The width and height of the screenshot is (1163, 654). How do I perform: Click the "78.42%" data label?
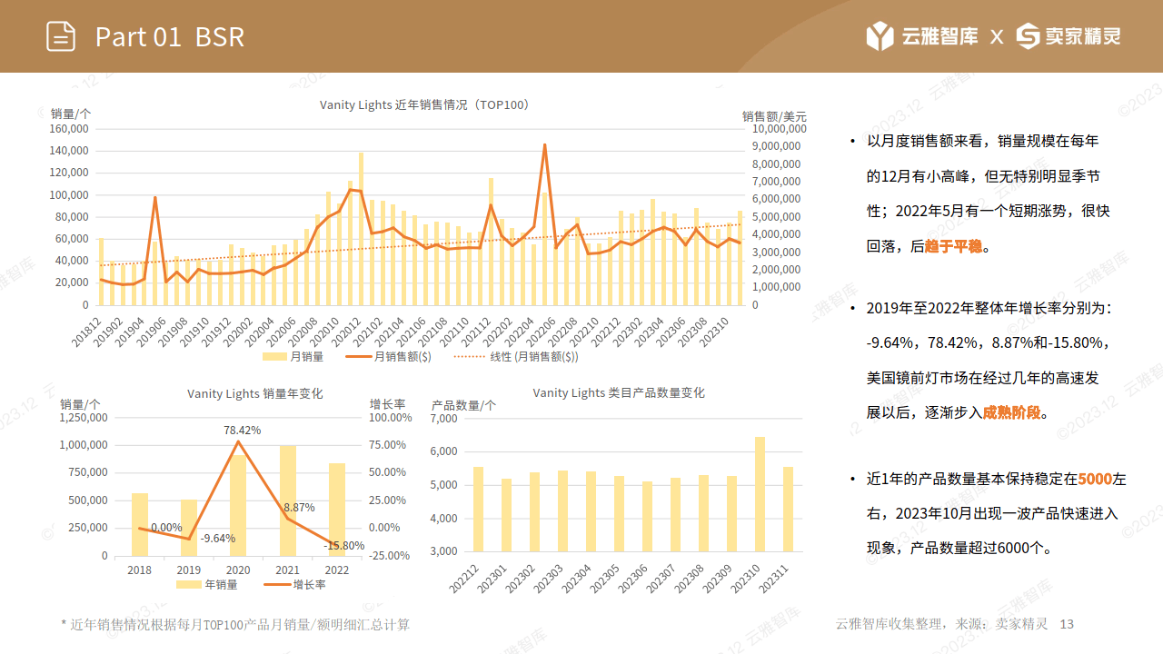[x=243, y=431]
